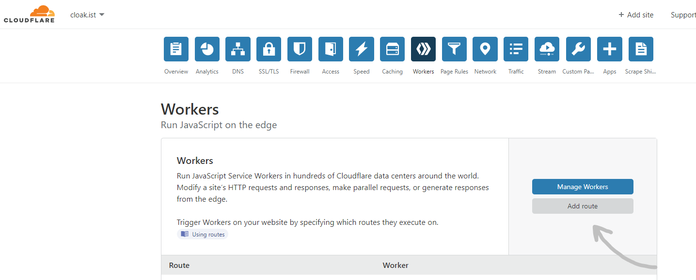Click Add site in header
696x280 pixels.
[x=636, y=15]
